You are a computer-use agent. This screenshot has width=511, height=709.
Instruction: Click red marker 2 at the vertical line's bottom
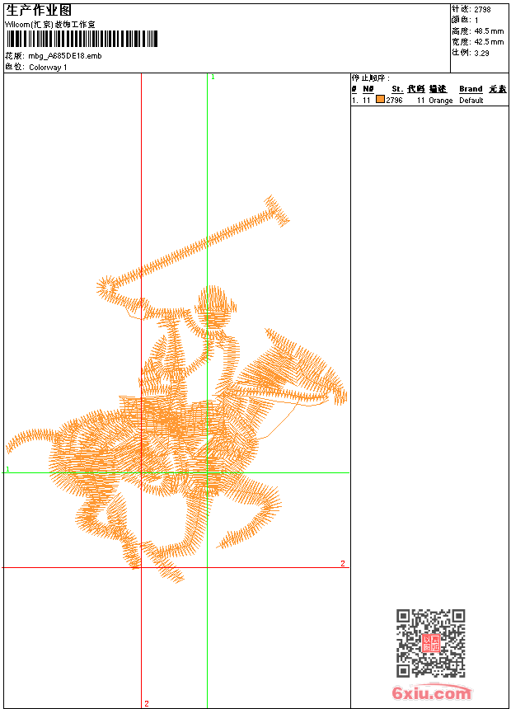pos(147,703)
